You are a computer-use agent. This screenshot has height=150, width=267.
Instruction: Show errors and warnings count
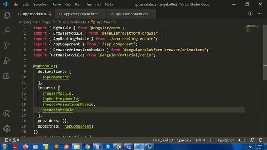coord(12,140)
